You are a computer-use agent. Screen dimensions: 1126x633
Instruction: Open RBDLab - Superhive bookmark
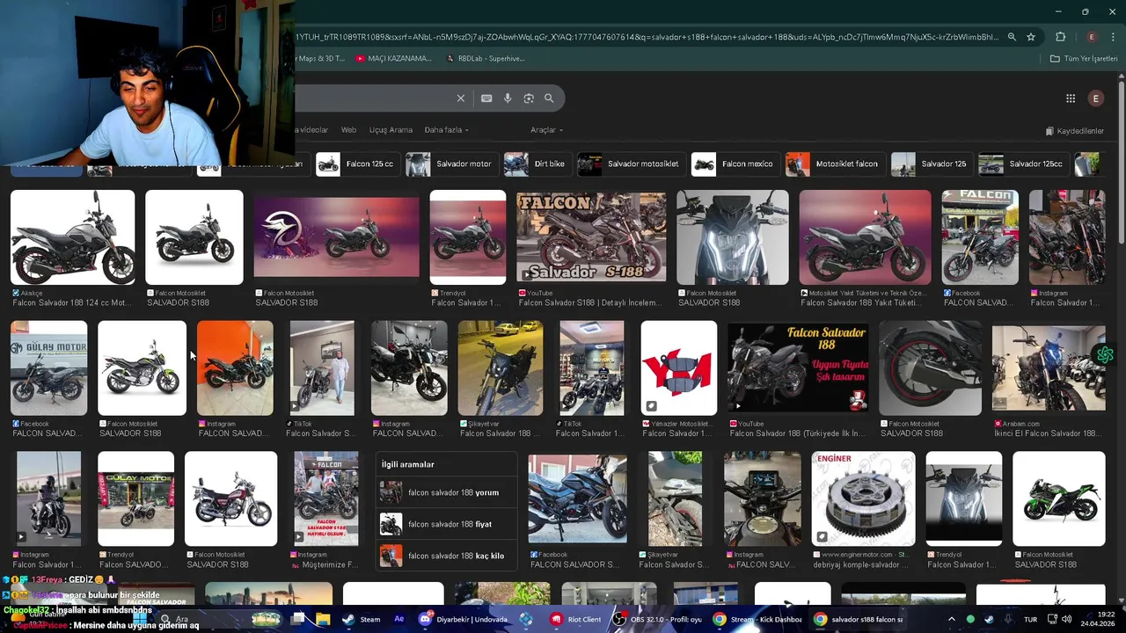point(485,59)
